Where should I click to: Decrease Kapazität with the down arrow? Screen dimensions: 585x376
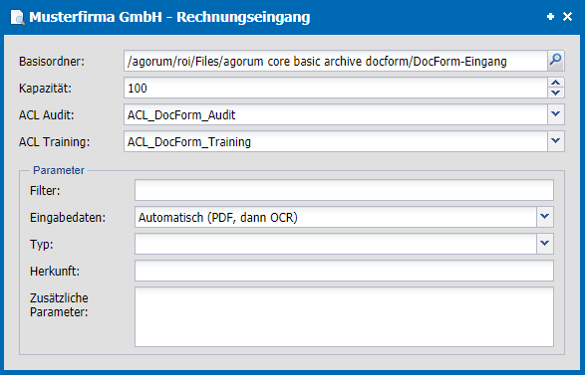click(x=556, y=93)
